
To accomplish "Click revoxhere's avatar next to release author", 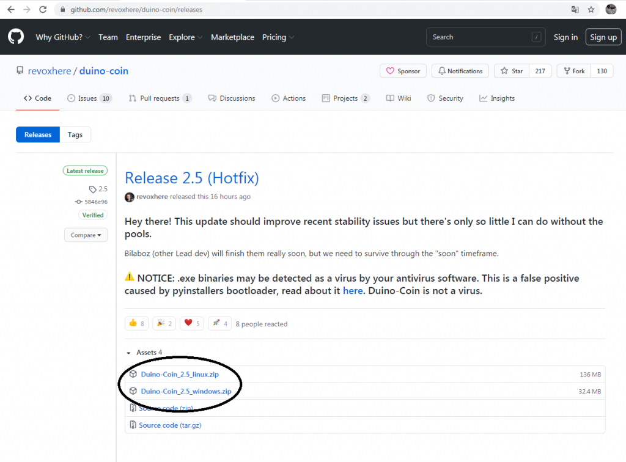I will (x=130, y=197).
